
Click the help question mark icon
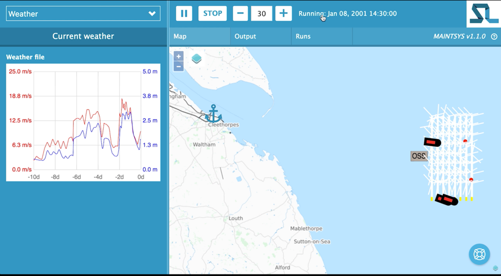click(494, 37)
